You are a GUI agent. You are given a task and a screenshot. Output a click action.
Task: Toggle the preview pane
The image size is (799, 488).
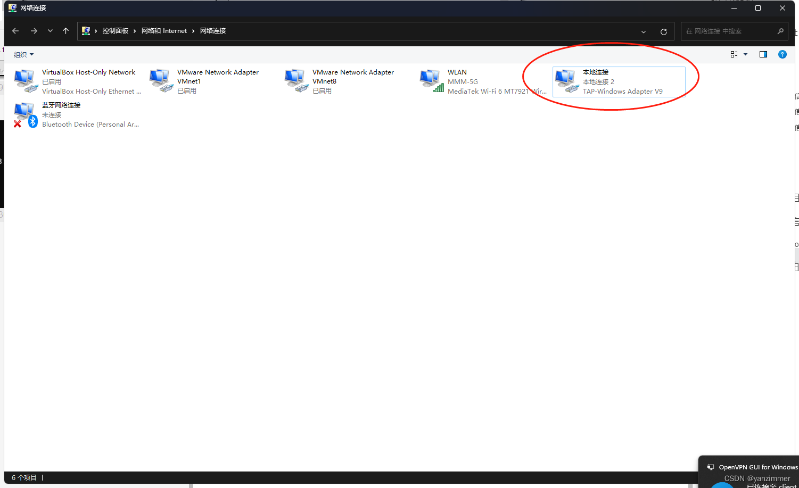[x=763, y=54]
